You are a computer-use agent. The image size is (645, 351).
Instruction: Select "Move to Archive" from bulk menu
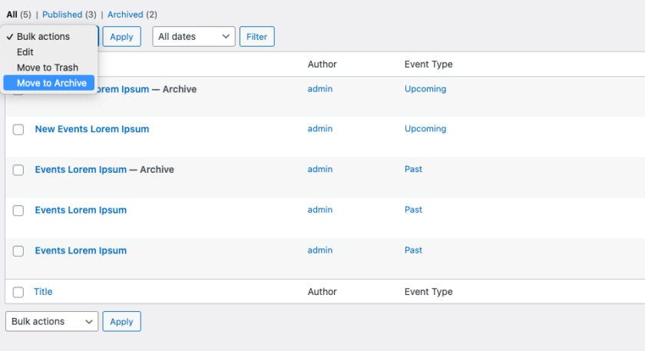(51, 83)
